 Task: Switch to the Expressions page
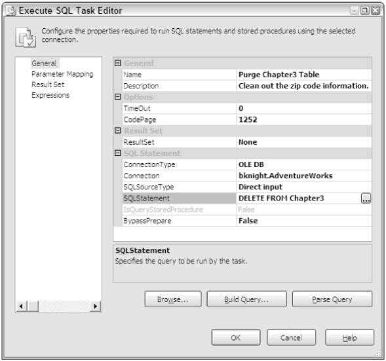coord(50,95)
